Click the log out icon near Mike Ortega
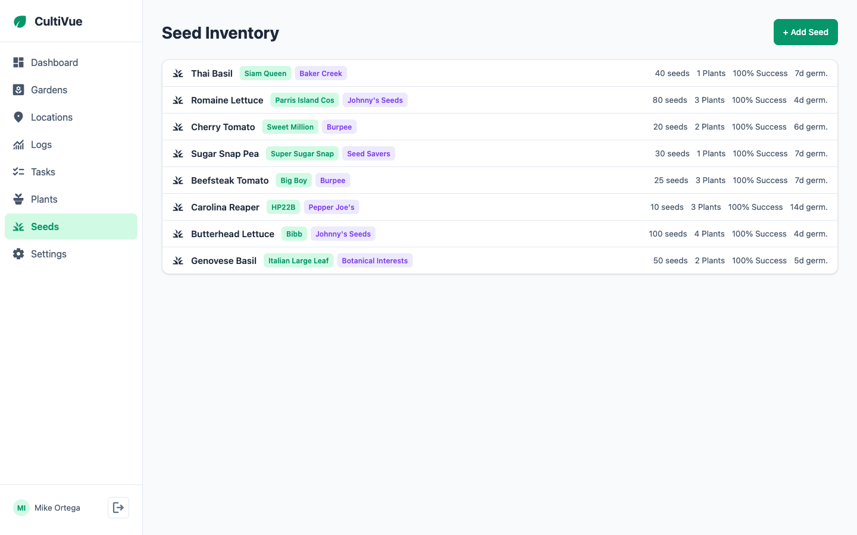This screenshot has width=857, height=535. coord(118,508)
